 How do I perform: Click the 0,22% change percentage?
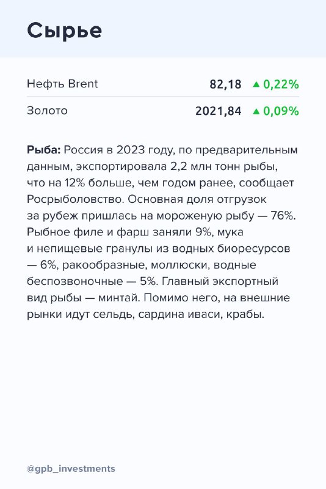281,84
